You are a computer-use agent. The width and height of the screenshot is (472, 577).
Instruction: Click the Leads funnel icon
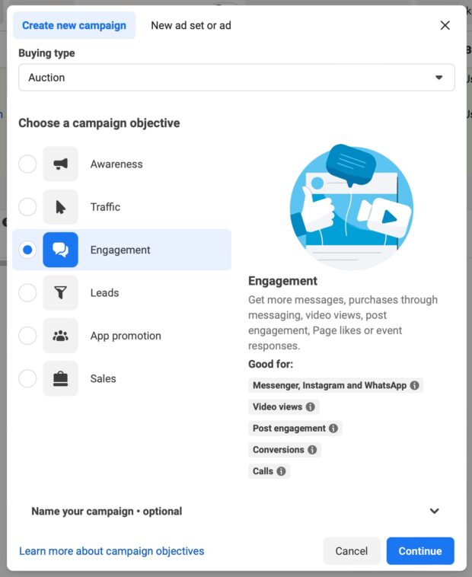point(60,292)
